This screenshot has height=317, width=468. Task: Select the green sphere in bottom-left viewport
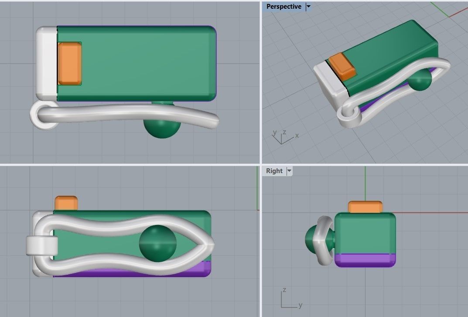pos(158,244)
